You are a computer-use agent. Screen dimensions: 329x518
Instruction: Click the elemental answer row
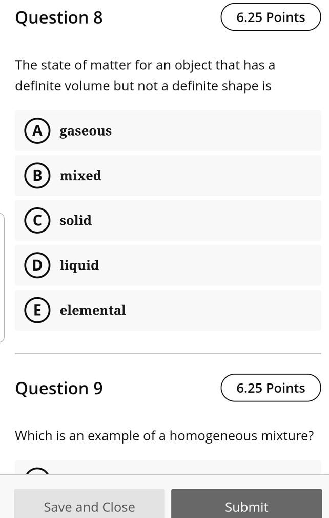point(168,310)
